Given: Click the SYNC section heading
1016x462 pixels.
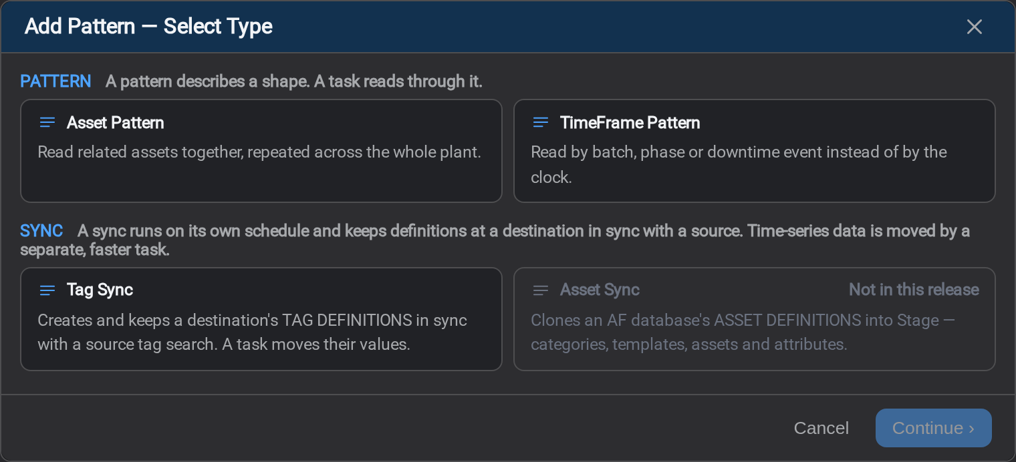Looking at the screenshot, I should (x=41, y=231).
